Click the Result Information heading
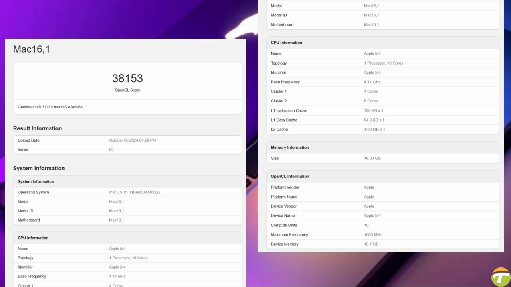 pos(38,128)
